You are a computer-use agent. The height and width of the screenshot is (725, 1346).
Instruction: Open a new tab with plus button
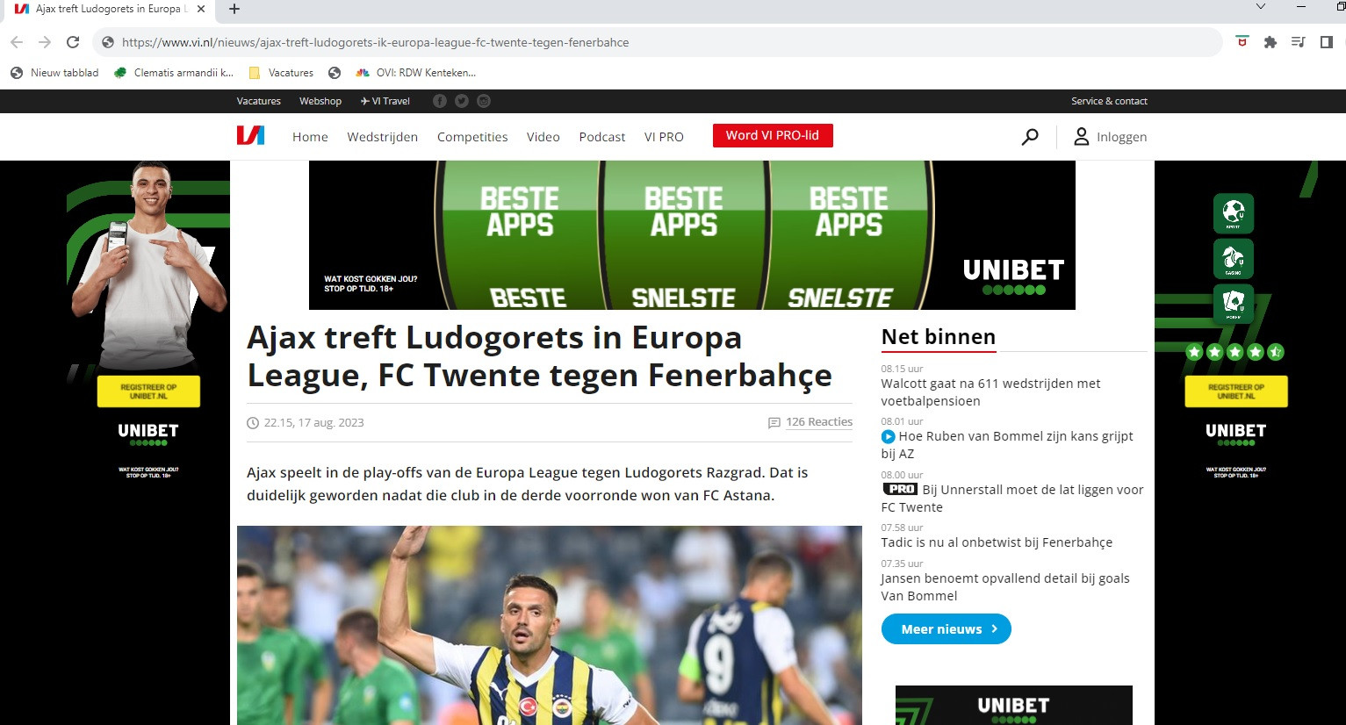[234, 9]
